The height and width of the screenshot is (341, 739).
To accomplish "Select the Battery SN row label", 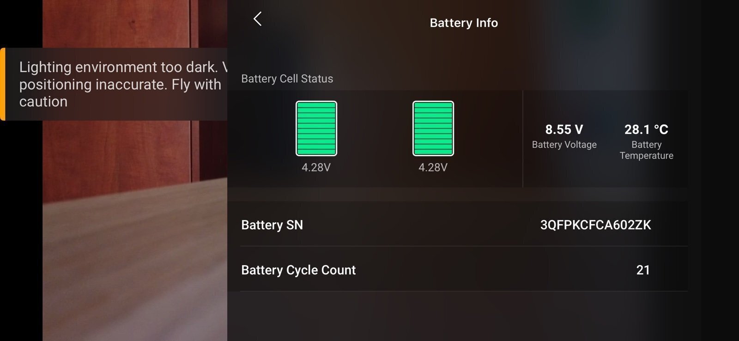I will click(x=272, y=225).
